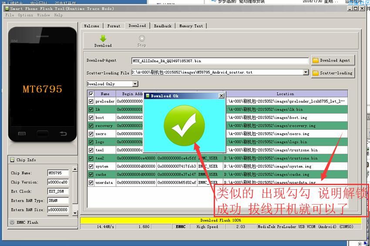The image size is (370, 246).
Task: Click the system.img location cell
Action: tap(285, 166)
